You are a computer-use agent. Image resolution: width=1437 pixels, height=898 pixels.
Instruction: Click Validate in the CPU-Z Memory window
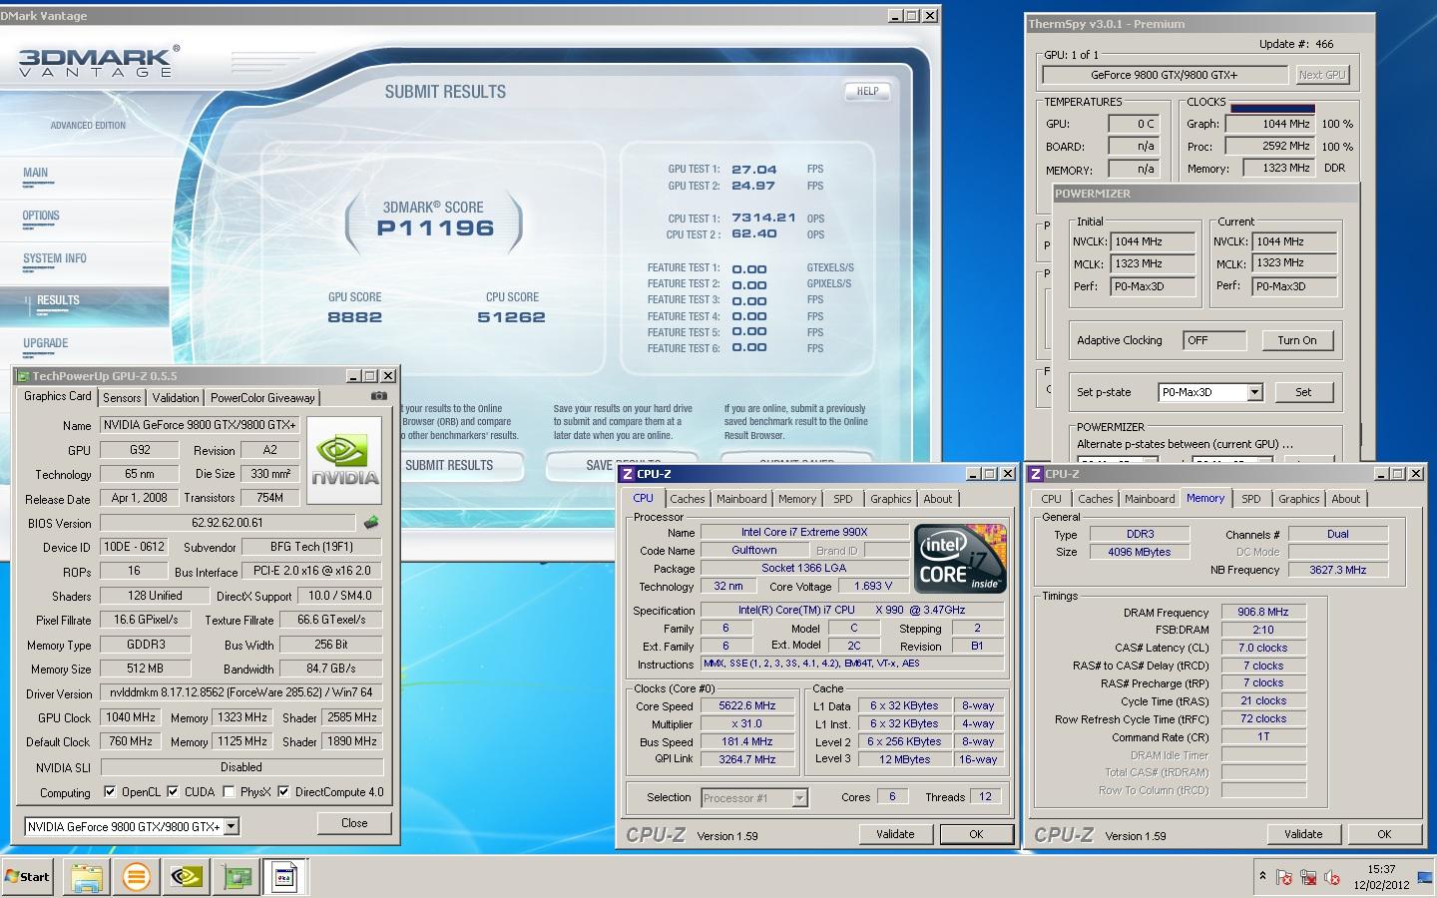pyautogui.click(x=1303, y=834)
